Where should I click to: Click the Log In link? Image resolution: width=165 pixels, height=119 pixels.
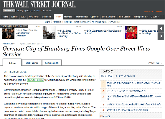(x=159, y=12)
